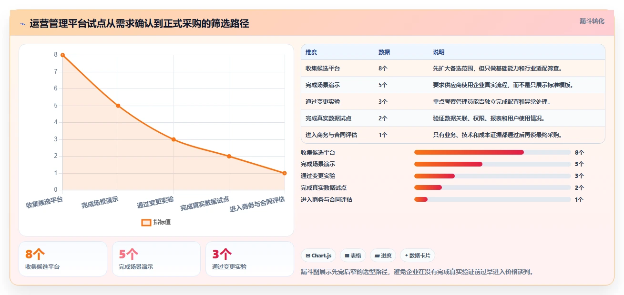Click the 数据 table column header
The height and width of the screenshot is (295, 624).
pos(384,52)
